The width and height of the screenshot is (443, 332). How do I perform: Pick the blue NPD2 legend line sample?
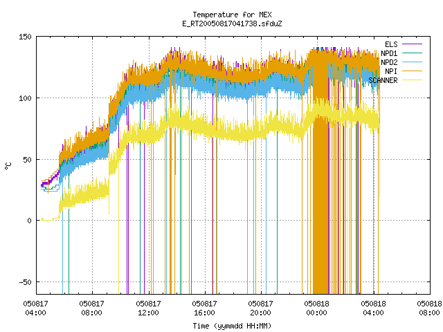pos(412,62)
